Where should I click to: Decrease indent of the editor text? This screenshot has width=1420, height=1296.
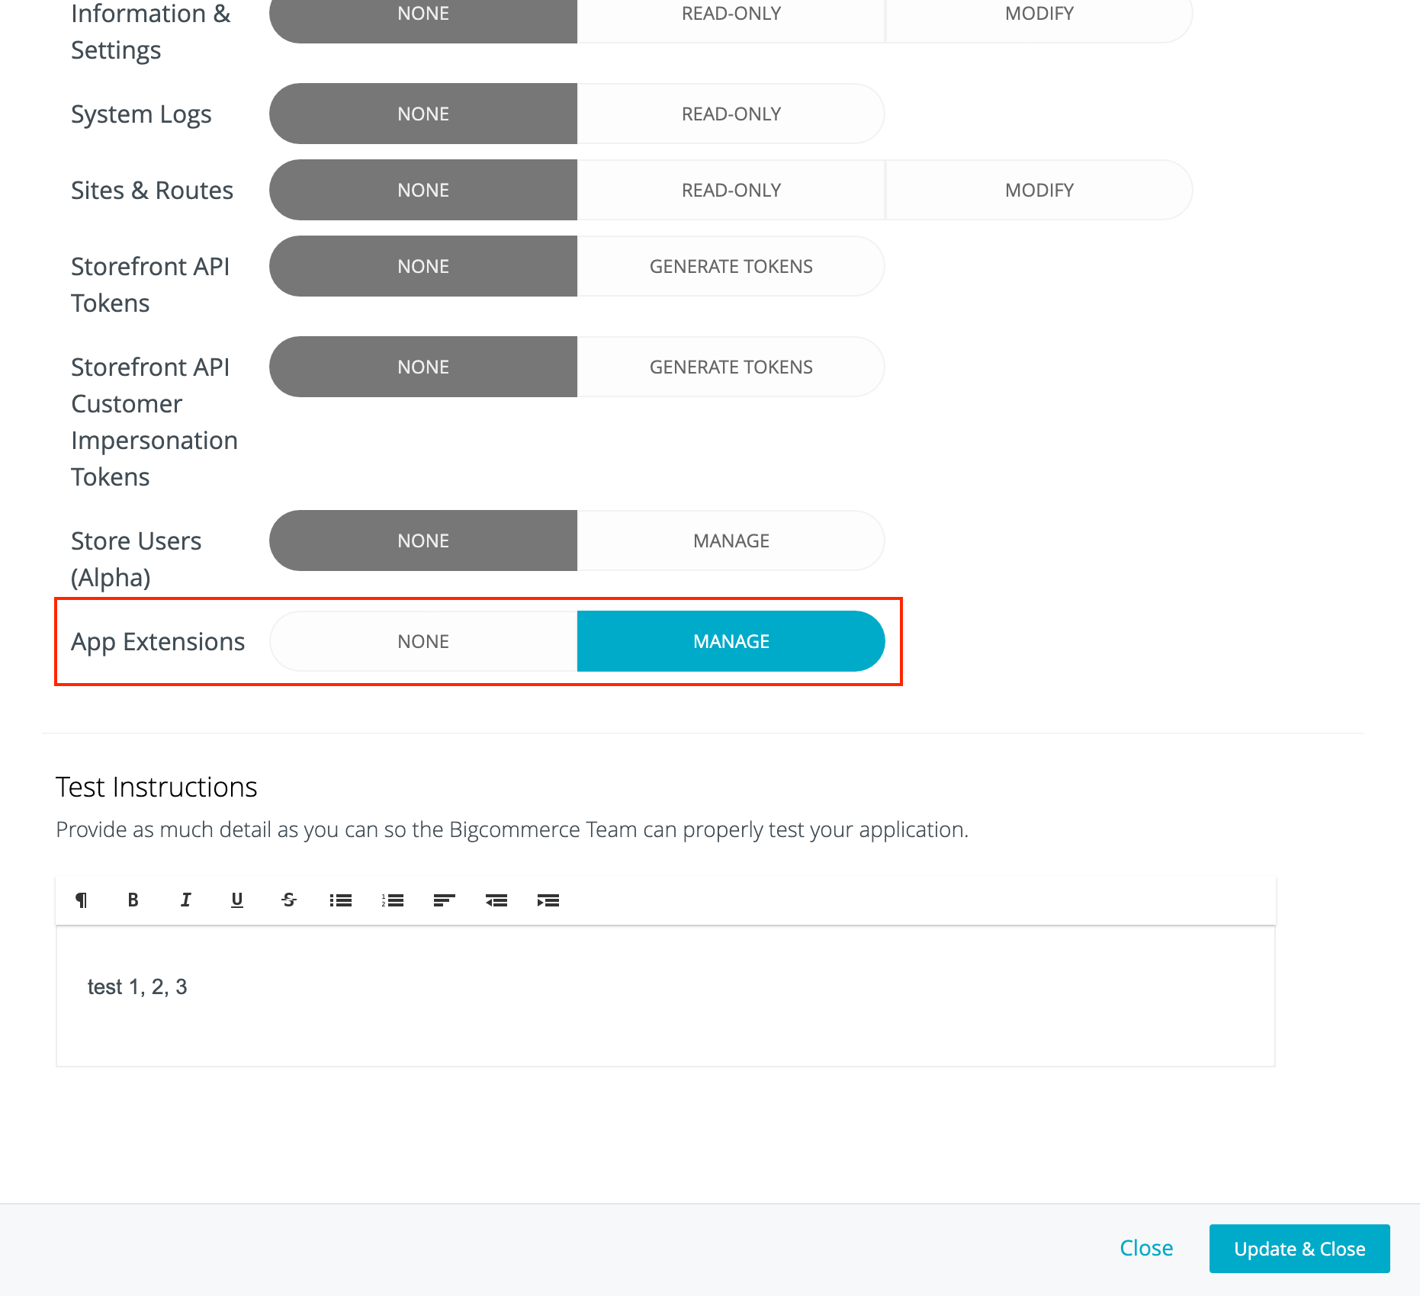[x=496, y=900]
